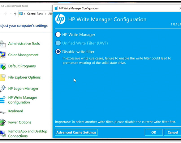Click the premature wearing warning text
Screen dimensions: 181x143
[x=117, y=61]
